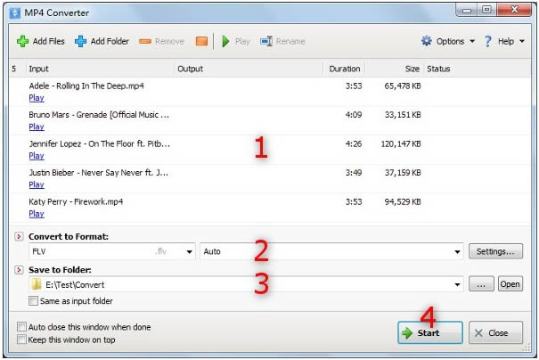Screen dimensions: 539x360
Task: Click the blue Add Folder plus icon
Action: [80, 41]
